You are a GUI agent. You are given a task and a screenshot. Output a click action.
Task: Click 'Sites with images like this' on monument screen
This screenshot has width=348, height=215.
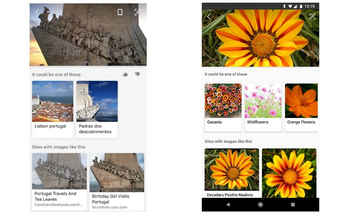(59, 147)
